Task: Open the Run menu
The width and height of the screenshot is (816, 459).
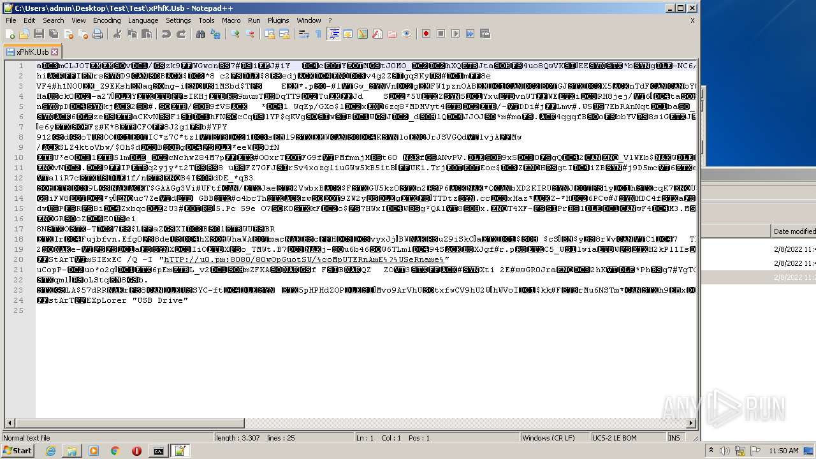Action: click(254, 20)
